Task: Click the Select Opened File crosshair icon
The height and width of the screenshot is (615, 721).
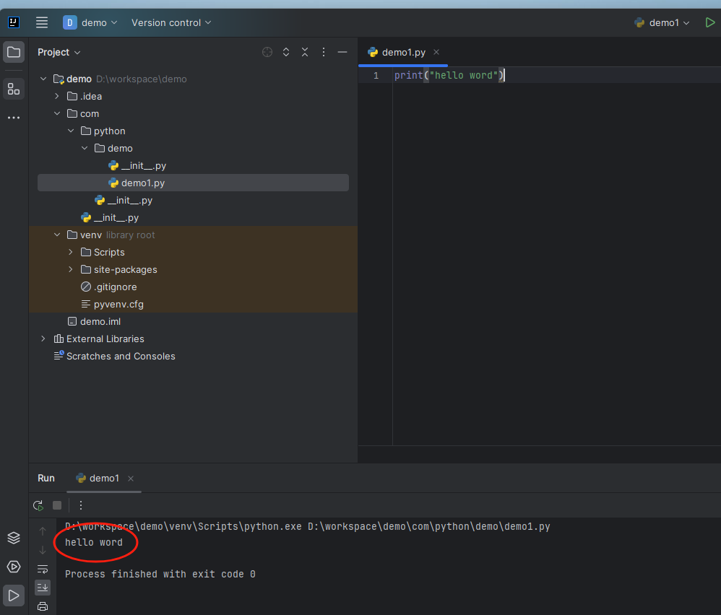Action: (x=267, y=52)
